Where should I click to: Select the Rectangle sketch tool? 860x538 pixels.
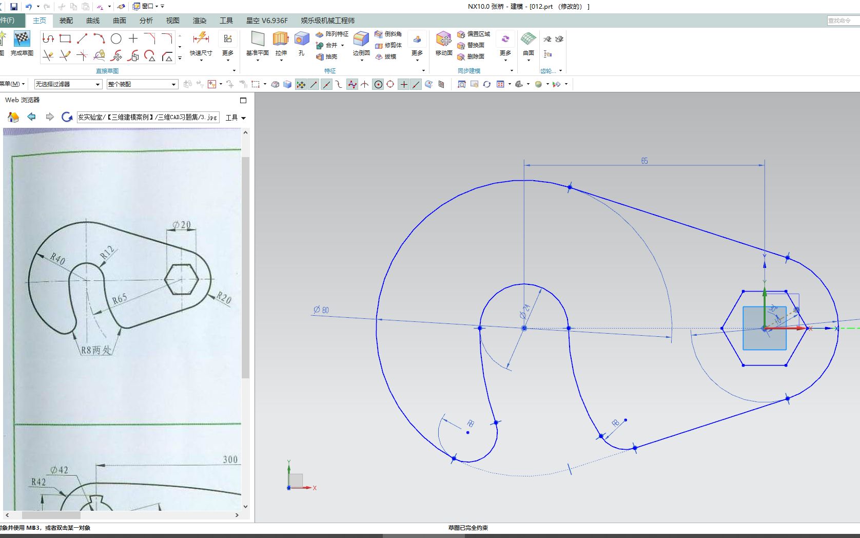pos(65,37)
